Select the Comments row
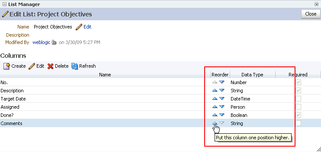This screenshot has height=157, width=321. point(160,123)
